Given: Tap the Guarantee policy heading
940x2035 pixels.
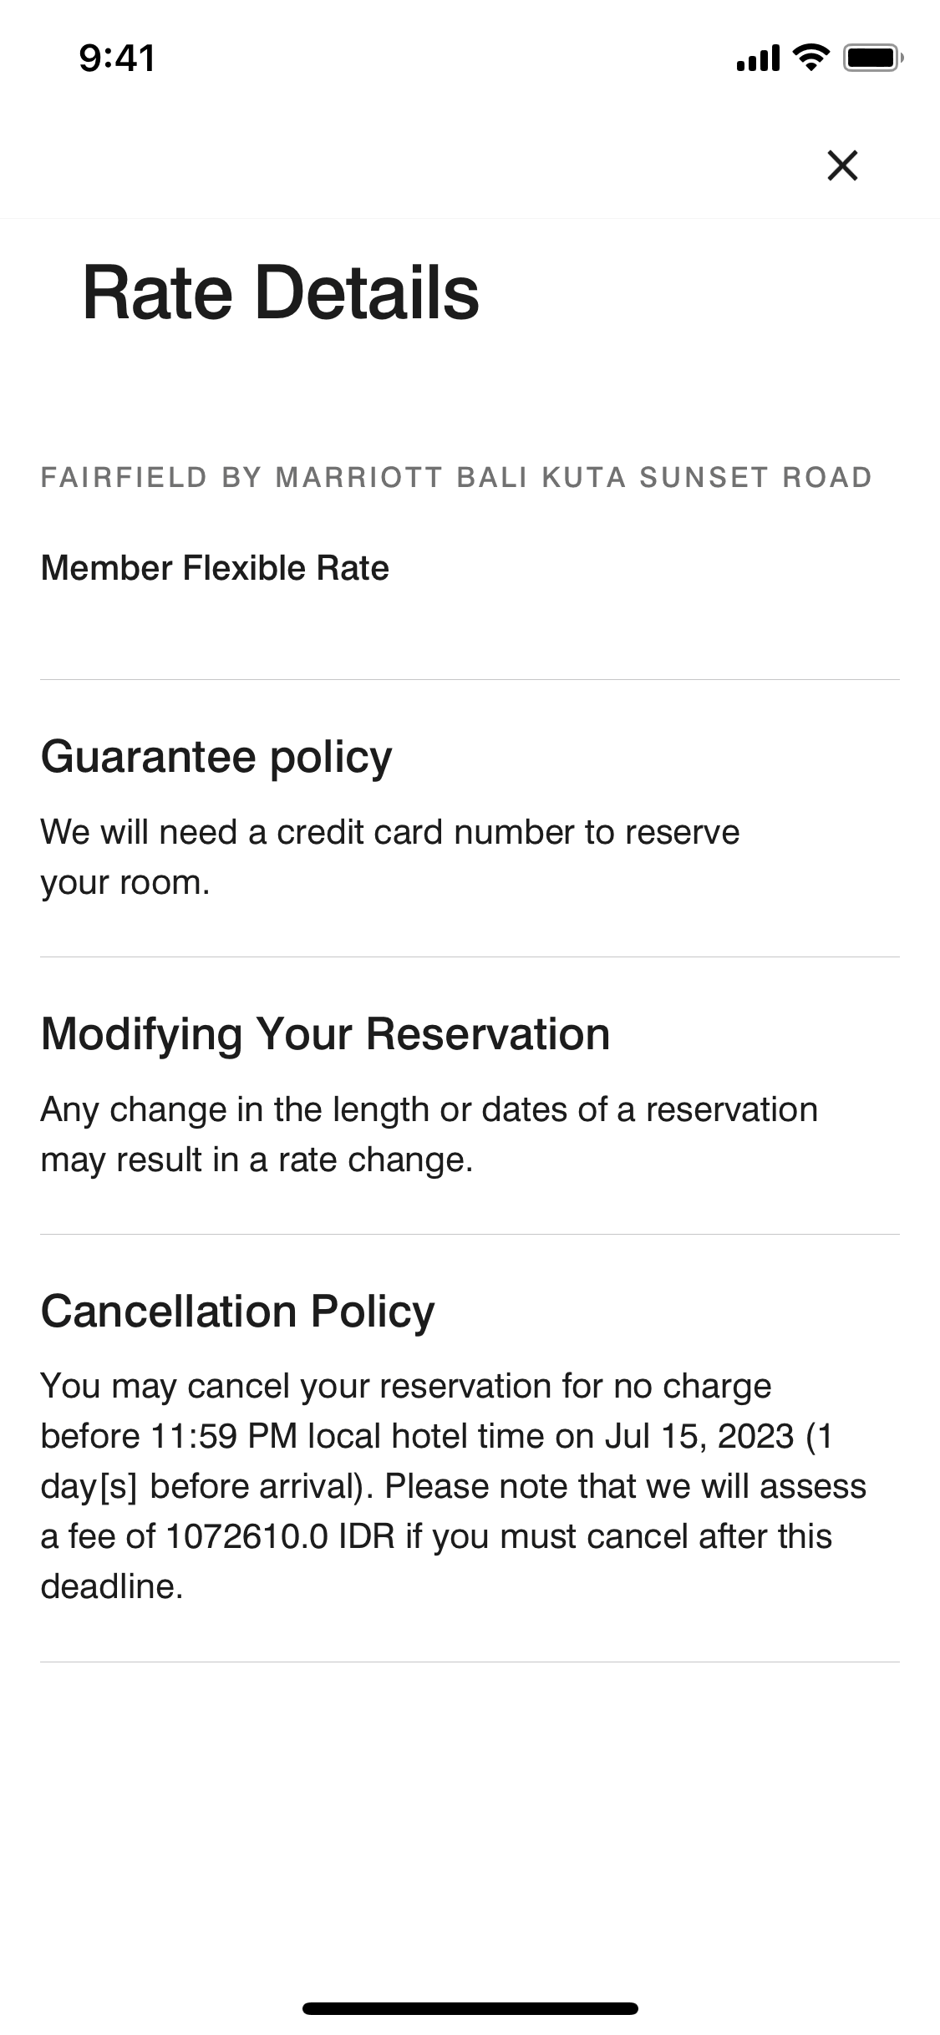Looking at the screenshot, I should (x=216, y=757).
